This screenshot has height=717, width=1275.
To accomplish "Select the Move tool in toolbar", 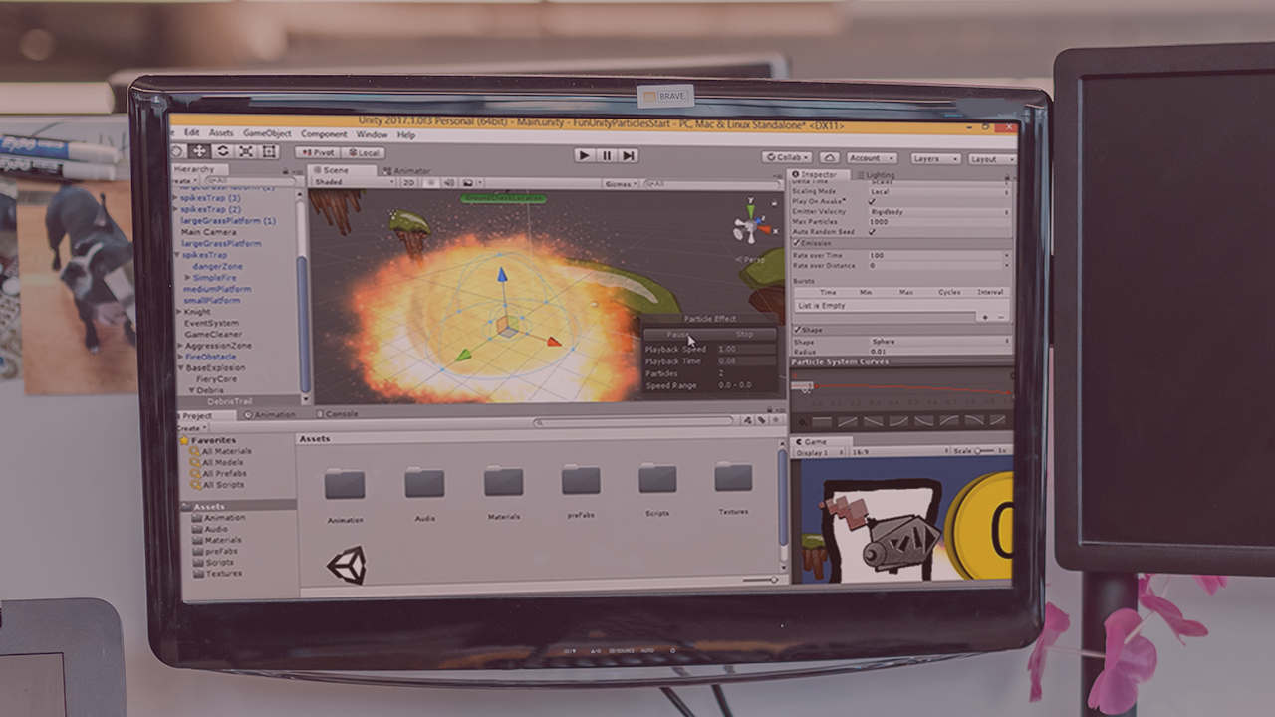I will (x=199, y=151).
